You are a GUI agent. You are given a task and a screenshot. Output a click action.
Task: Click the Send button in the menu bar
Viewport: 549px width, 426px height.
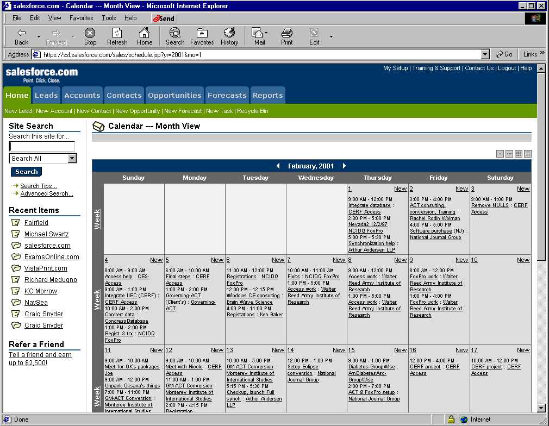pyautogui.click(x=164, y=18)
